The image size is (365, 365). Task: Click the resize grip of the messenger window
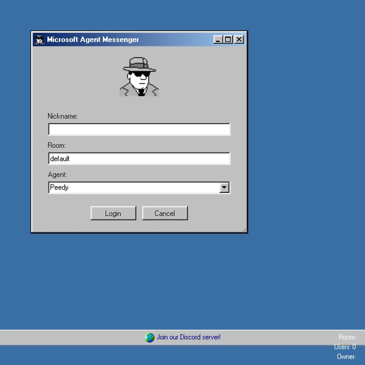tap(245, 230)
